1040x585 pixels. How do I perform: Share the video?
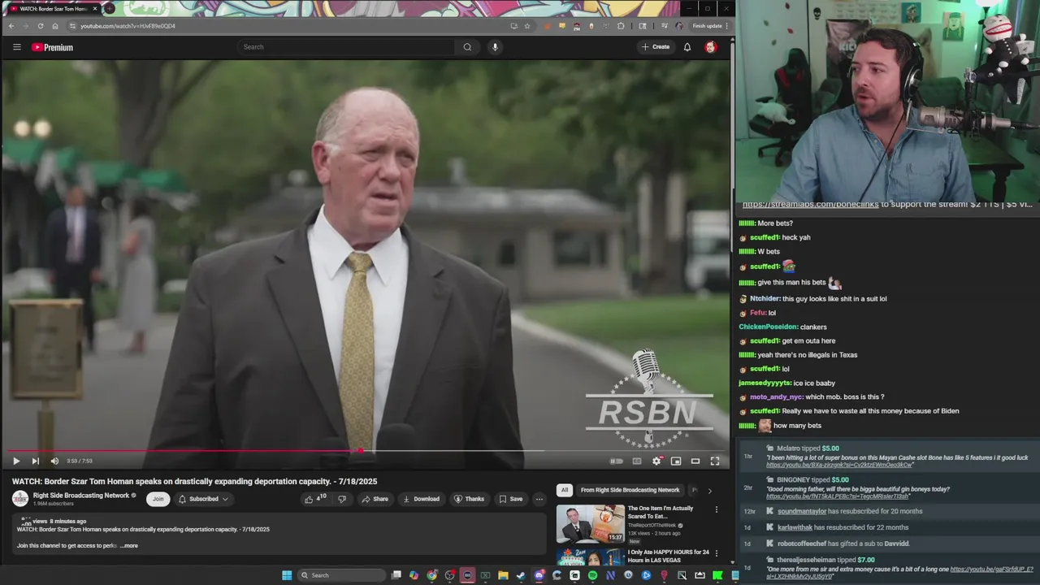[x=375, y=499]
